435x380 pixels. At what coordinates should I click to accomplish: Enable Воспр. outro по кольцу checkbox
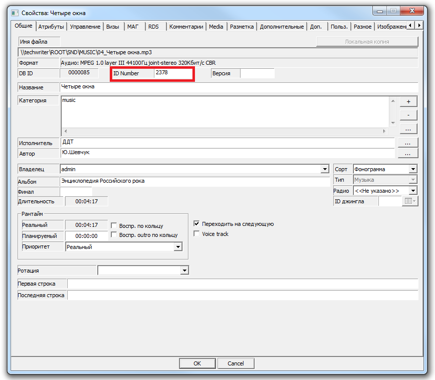pos(114,235)
